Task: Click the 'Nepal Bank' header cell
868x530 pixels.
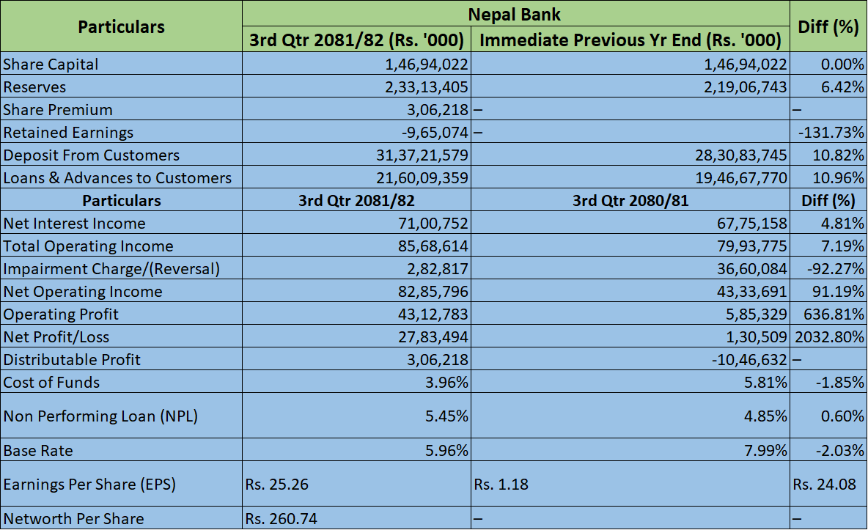Action: pos(515,14)
